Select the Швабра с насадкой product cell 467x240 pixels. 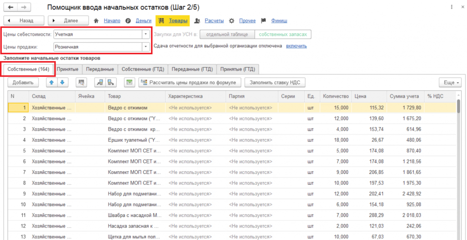[135, 215]
